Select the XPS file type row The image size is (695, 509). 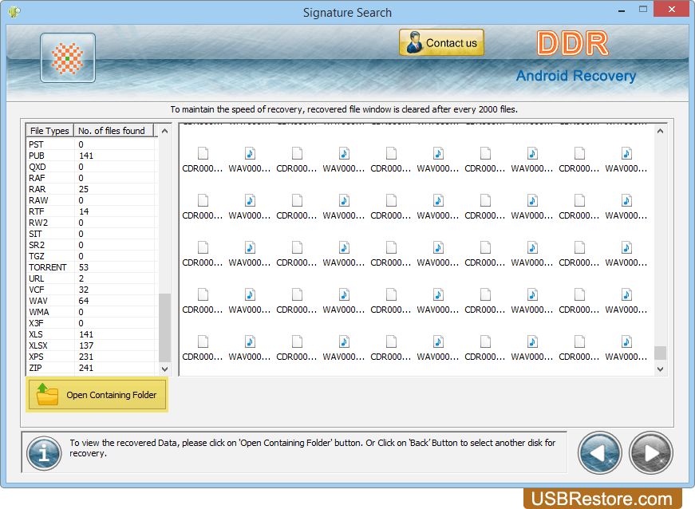click(91, 357)
